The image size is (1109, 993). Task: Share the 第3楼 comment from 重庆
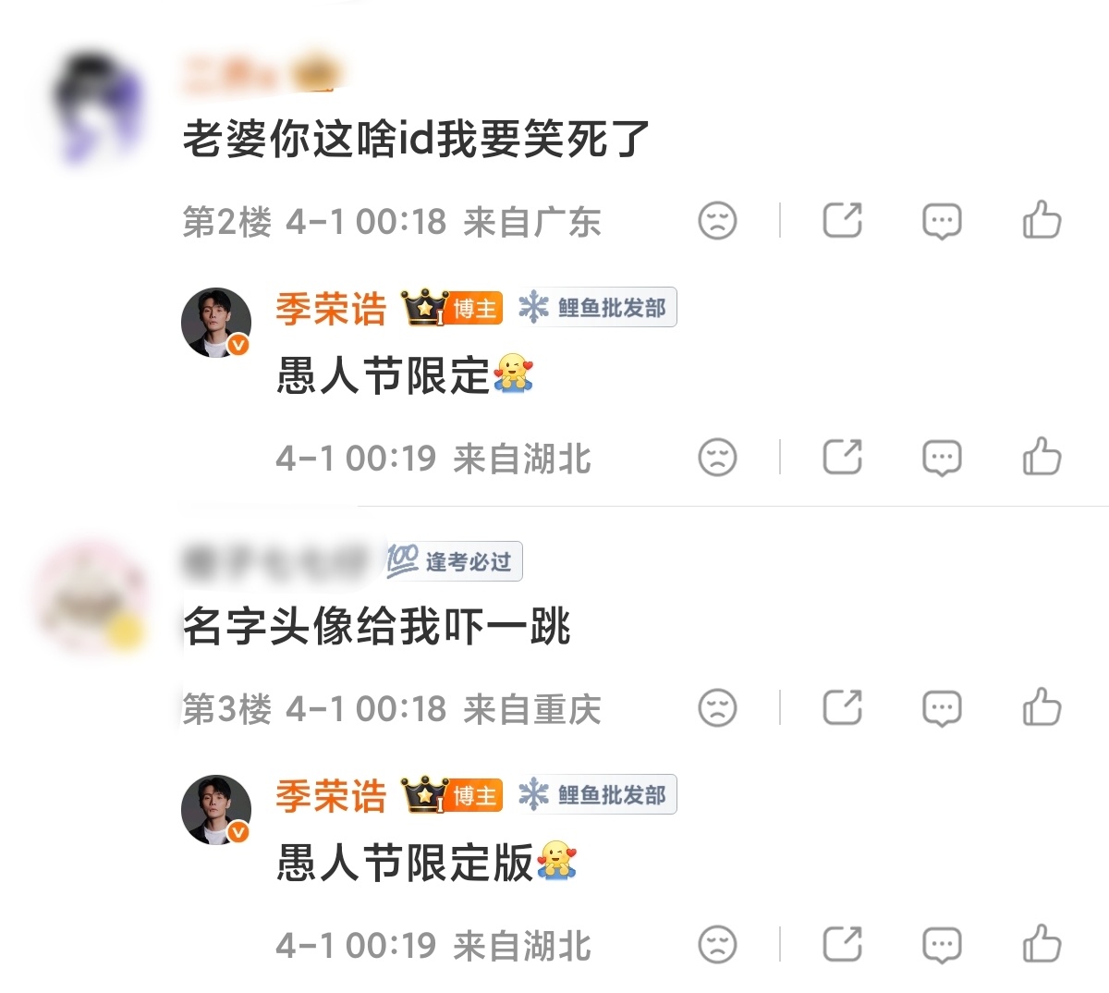coord(842,707)
